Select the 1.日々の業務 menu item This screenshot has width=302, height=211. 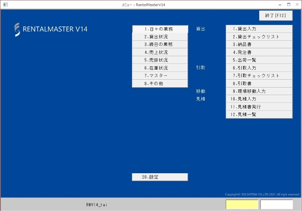pos(160,29)
